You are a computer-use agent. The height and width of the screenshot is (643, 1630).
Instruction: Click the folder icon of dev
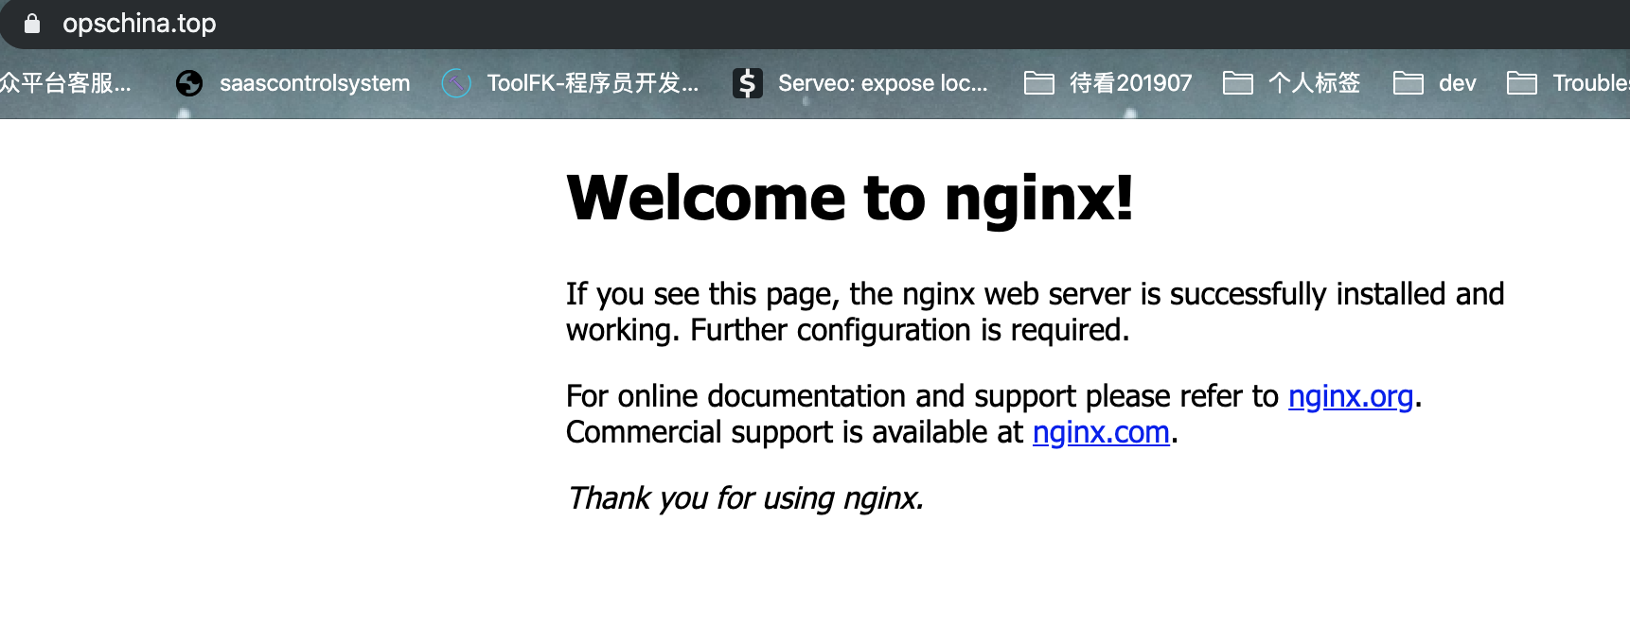pyautogui.click(x=1409, y=83)
